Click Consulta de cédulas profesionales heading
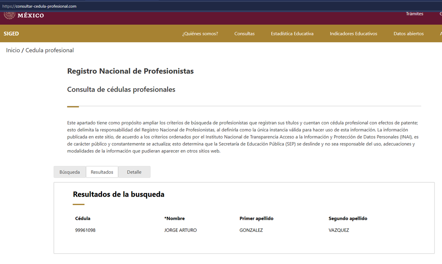Viewport: 442px width, 264px height. (x=121, y=89)
